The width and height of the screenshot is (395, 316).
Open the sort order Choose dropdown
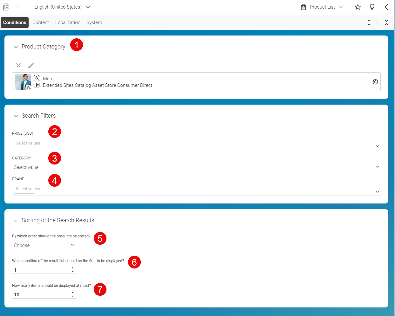click(x=44, y=245)
